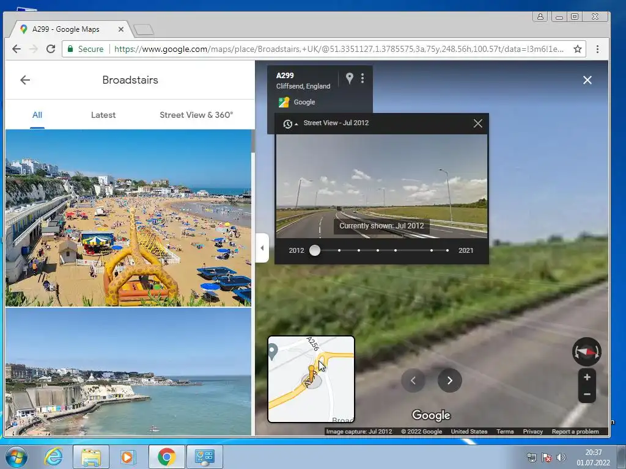
Task: Open a new tab with tab button
Action: point(144,29)
